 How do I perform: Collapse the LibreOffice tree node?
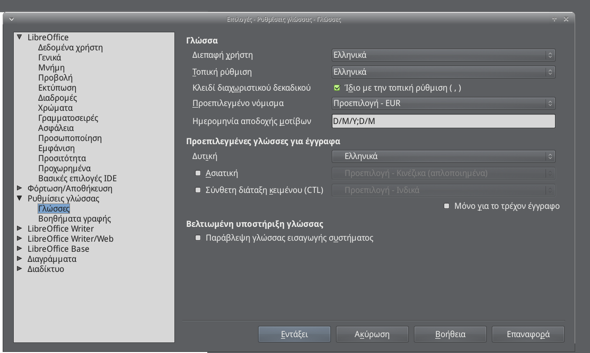[x=20, y=38]
